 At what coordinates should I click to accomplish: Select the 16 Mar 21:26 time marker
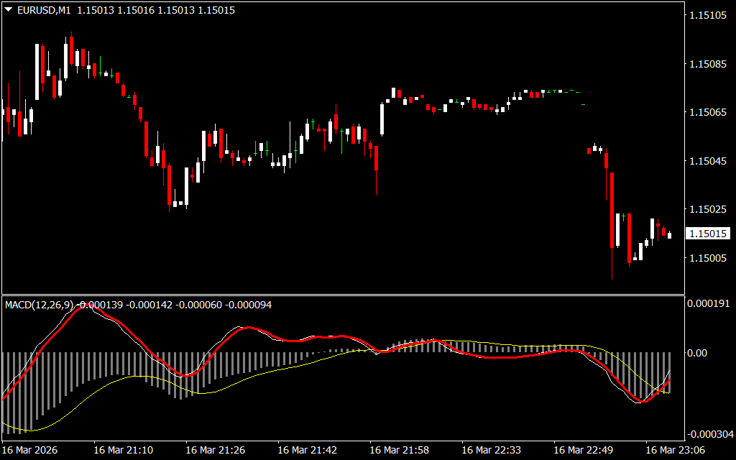[x=215, y=450]
